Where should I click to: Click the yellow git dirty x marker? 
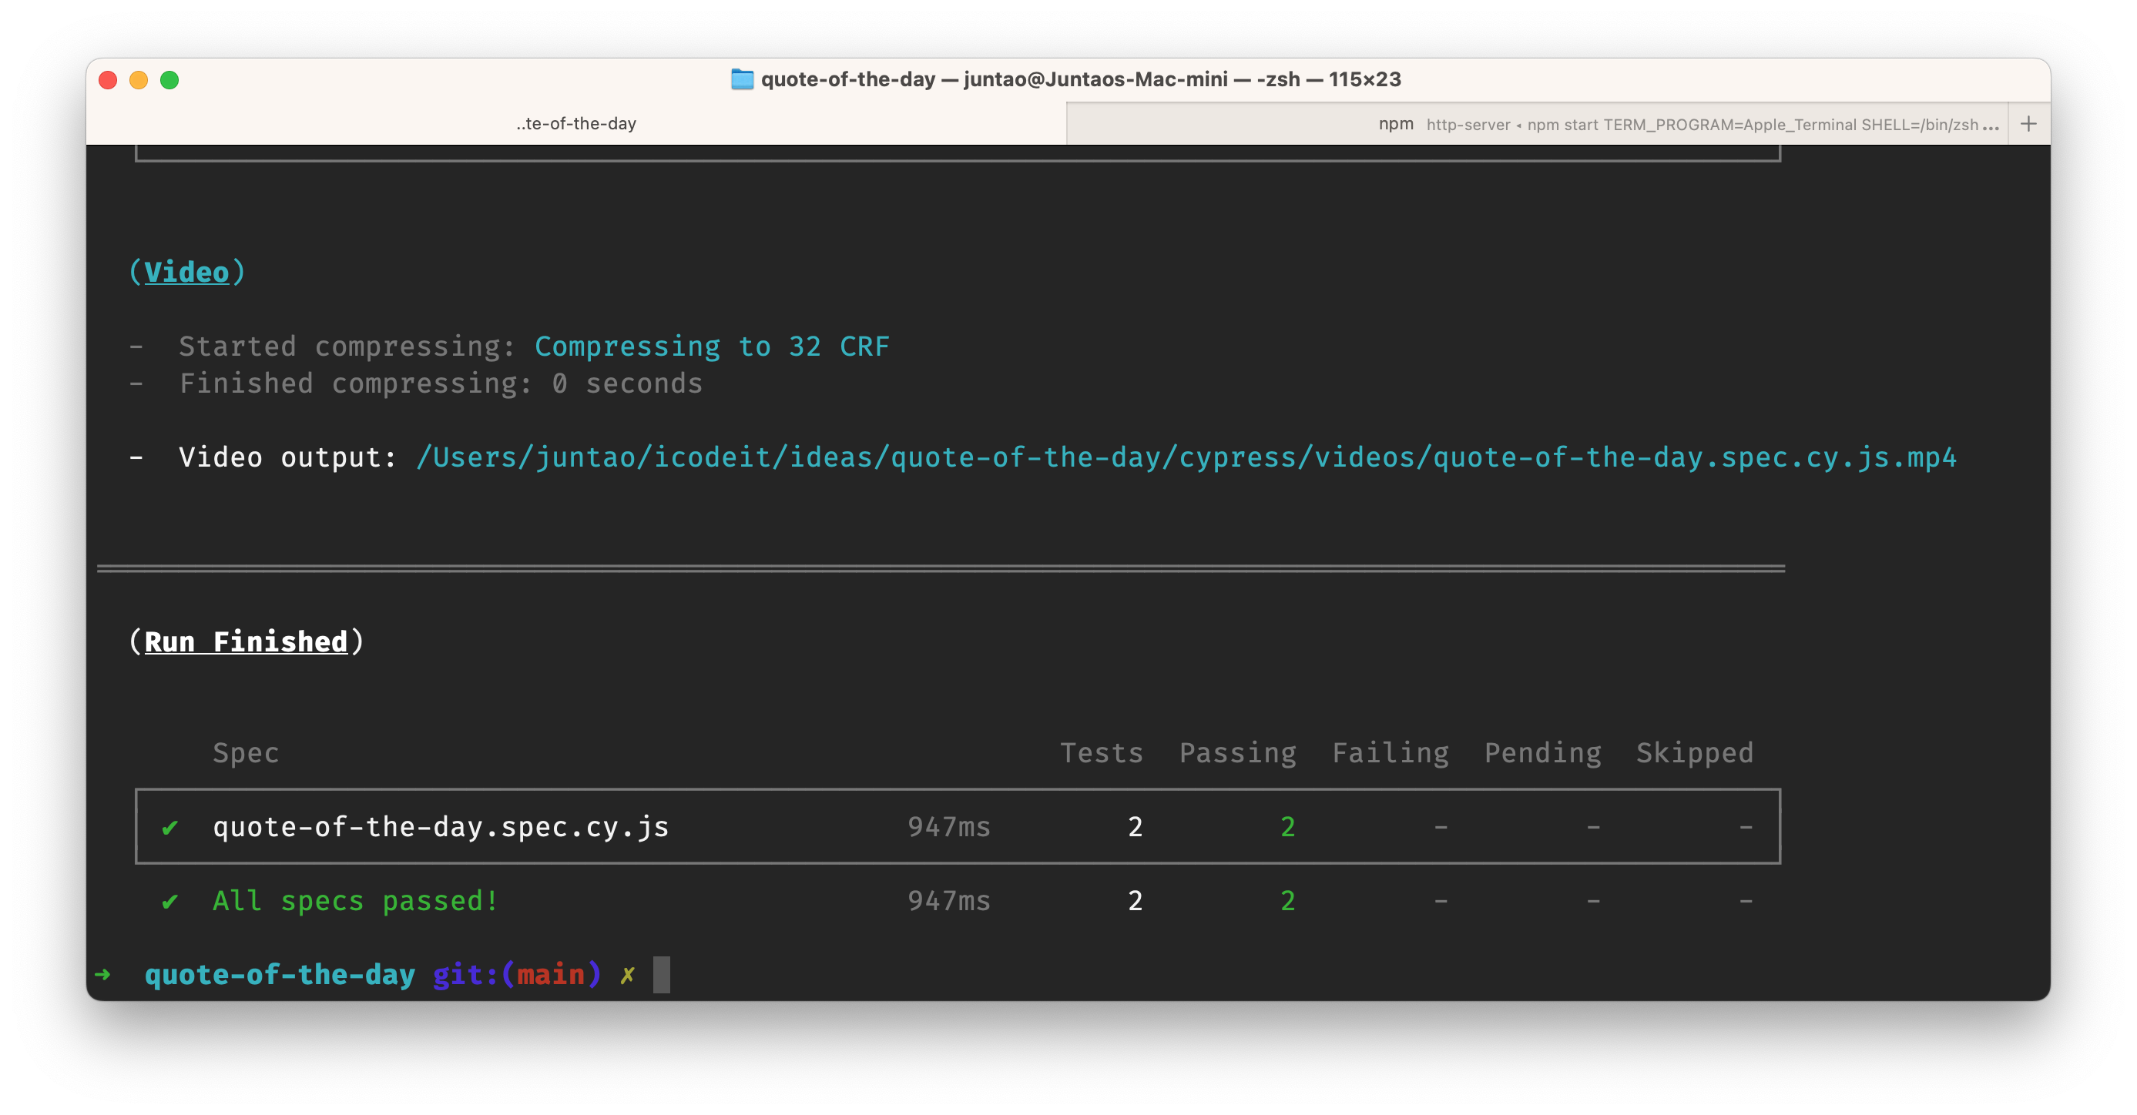click(x=627, y=975)
